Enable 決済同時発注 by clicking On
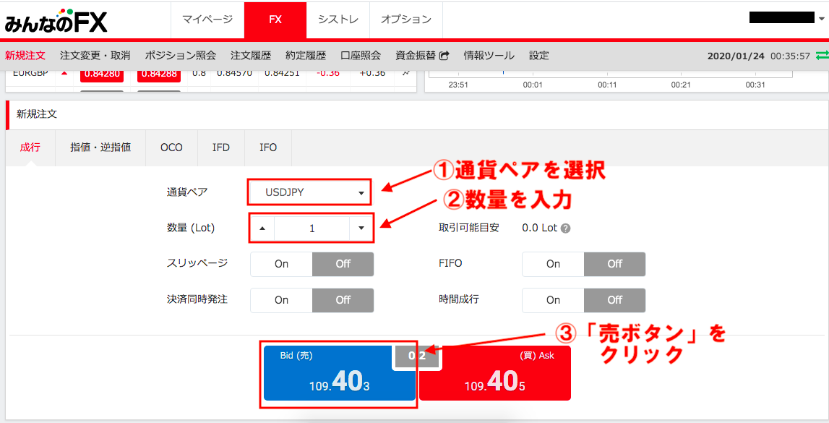829x423 pixels. (280, 300)
